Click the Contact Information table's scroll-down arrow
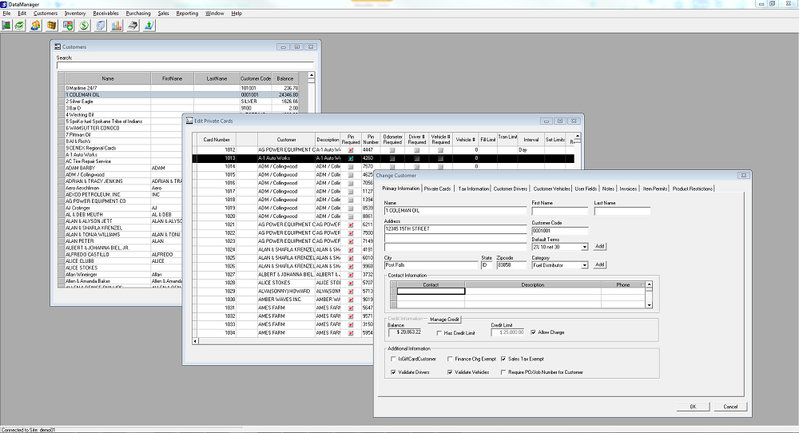The width and height of the screenshot is (799, 433). click(x=649, y=304)
